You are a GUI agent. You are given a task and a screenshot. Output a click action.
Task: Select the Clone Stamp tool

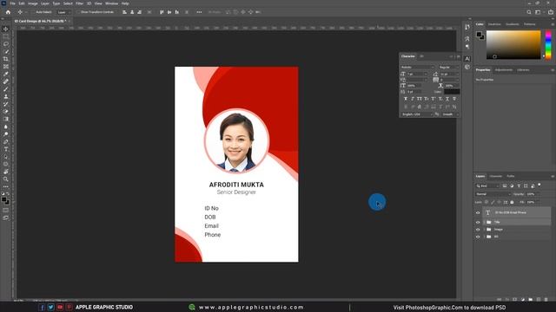point(6,96)
